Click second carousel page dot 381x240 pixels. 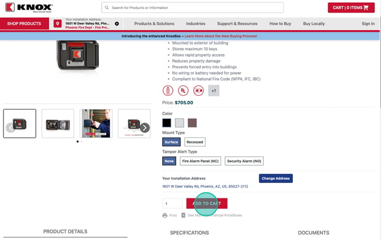tap(82, 141)
